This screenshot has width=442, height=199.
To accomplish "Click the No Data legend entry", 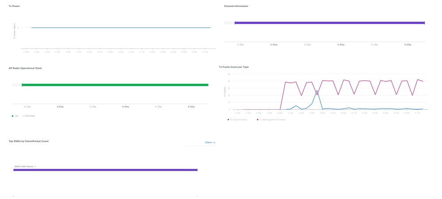I will (29, 116).
